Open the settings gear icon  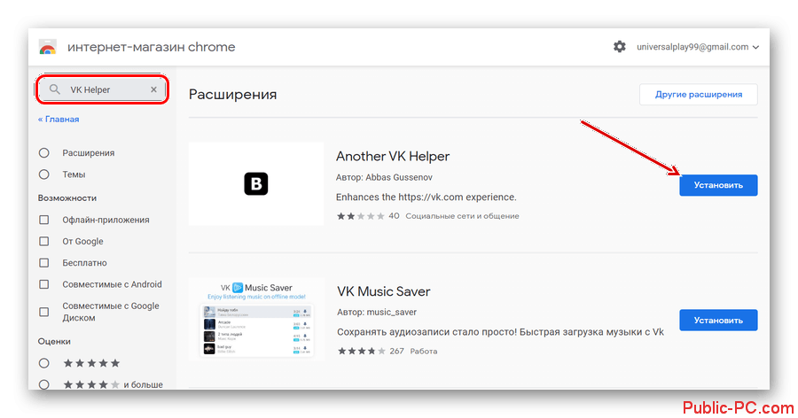coord(620,47)
